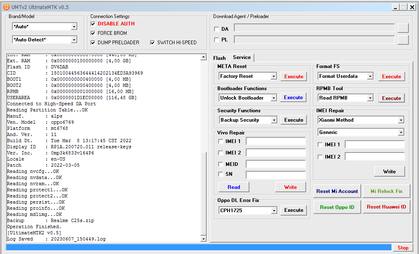This screenshot has width=419, height=254.
Task: Click log scrollbar down arrow
Action: click(x=203, y=239)
